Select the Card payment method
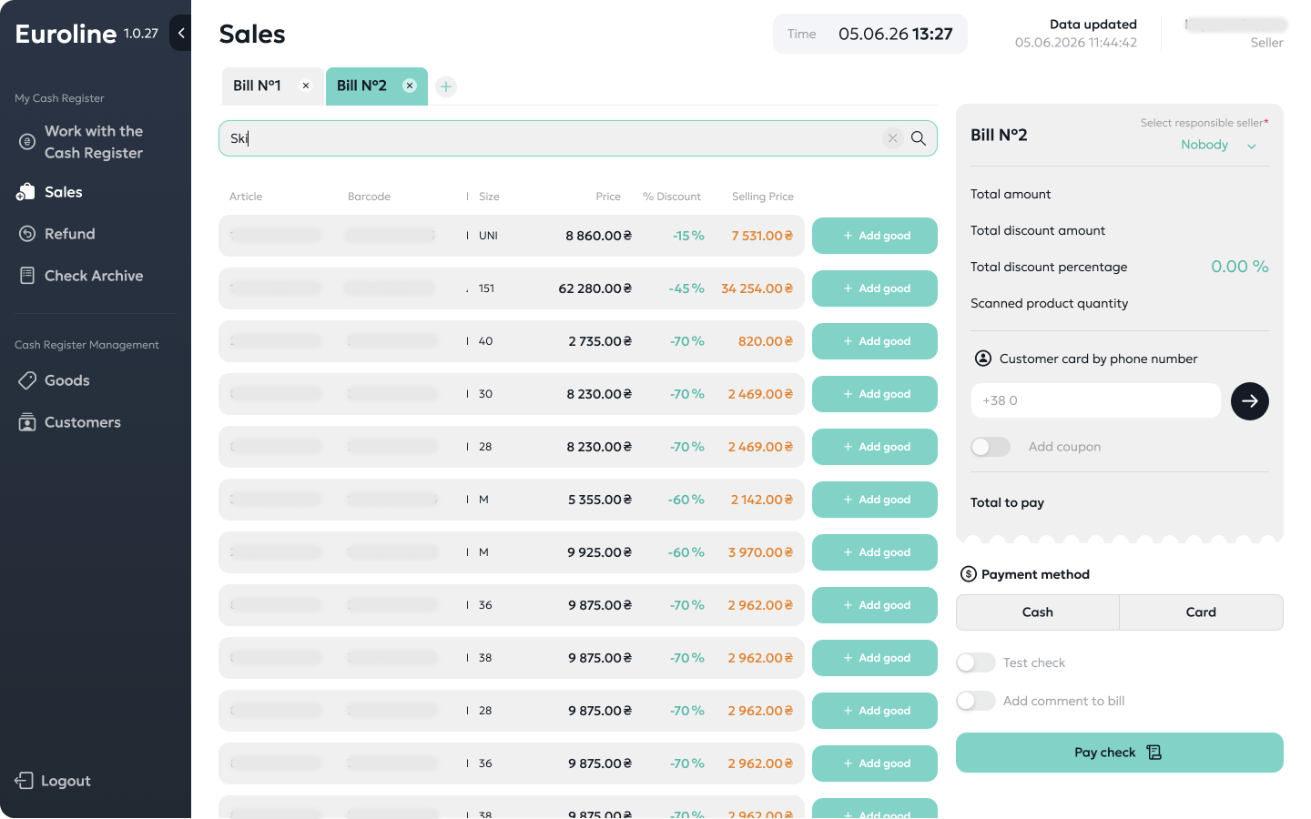 (1201, 612)
